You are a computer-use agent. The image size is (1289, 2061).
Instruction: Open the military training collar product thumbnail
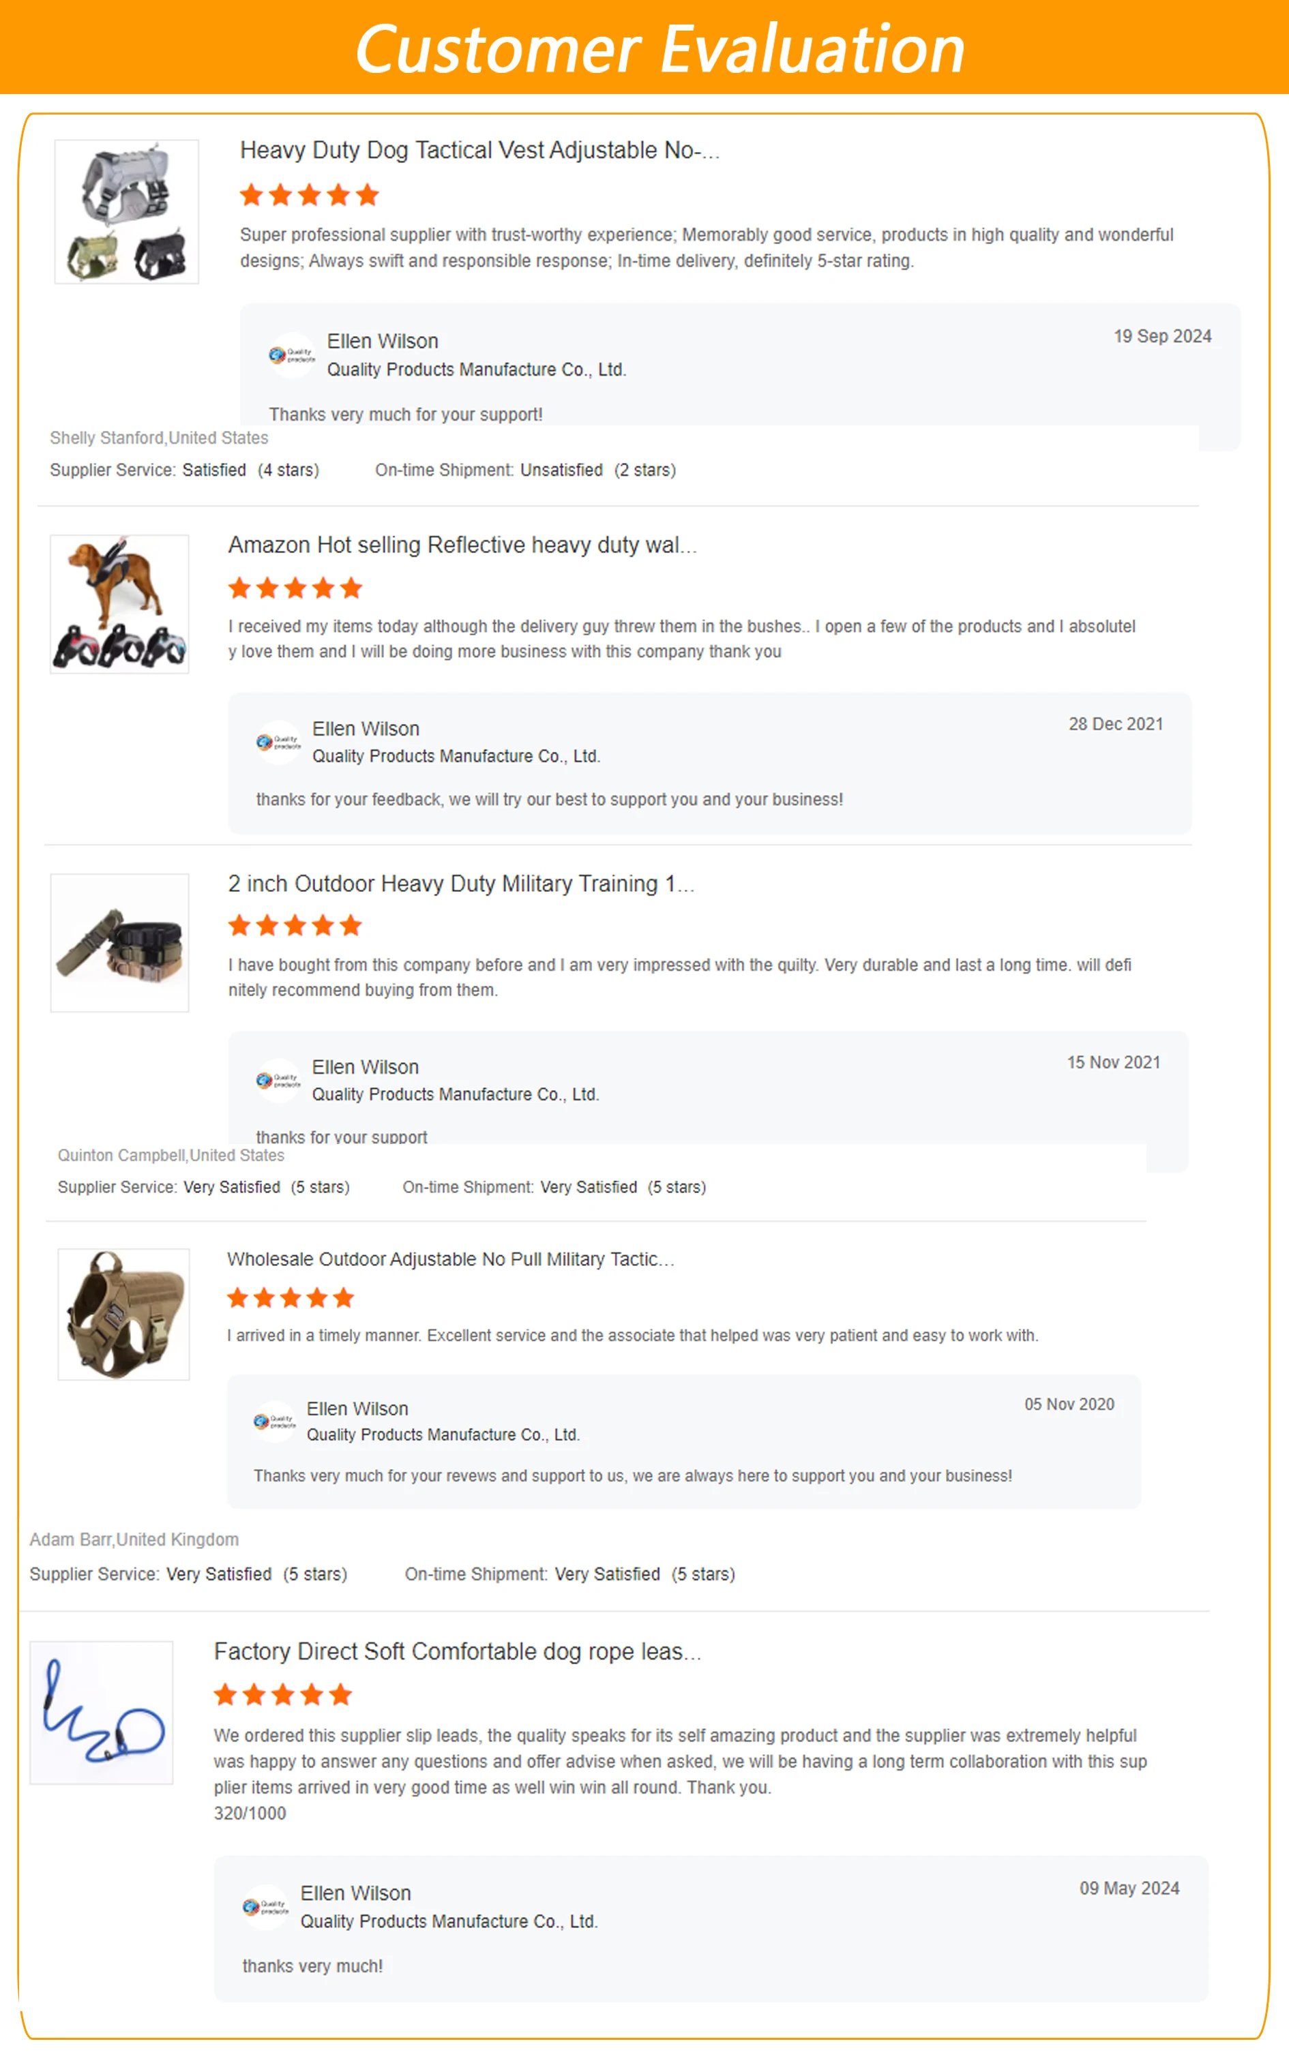pyautogui.click(x=119, y=942)
